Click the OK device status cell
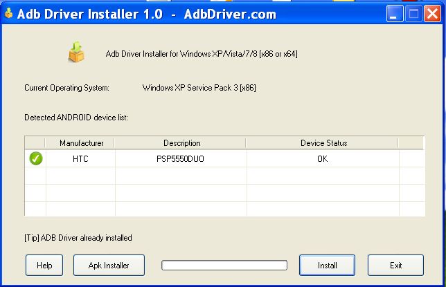The height and width of the screenshot is (287, 446). pos(323,159)
